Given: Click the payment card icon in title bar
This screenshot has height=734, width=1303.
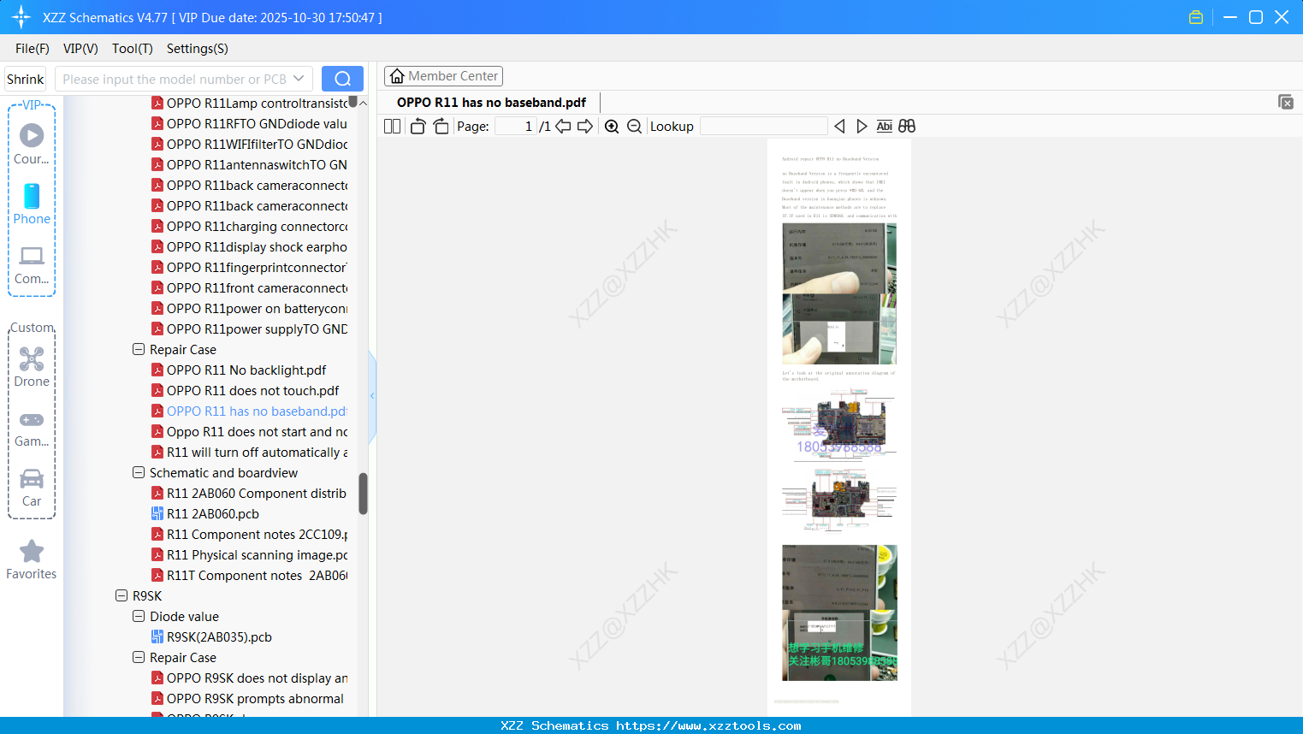Looking at the screenshot, I should (1195, 16).
